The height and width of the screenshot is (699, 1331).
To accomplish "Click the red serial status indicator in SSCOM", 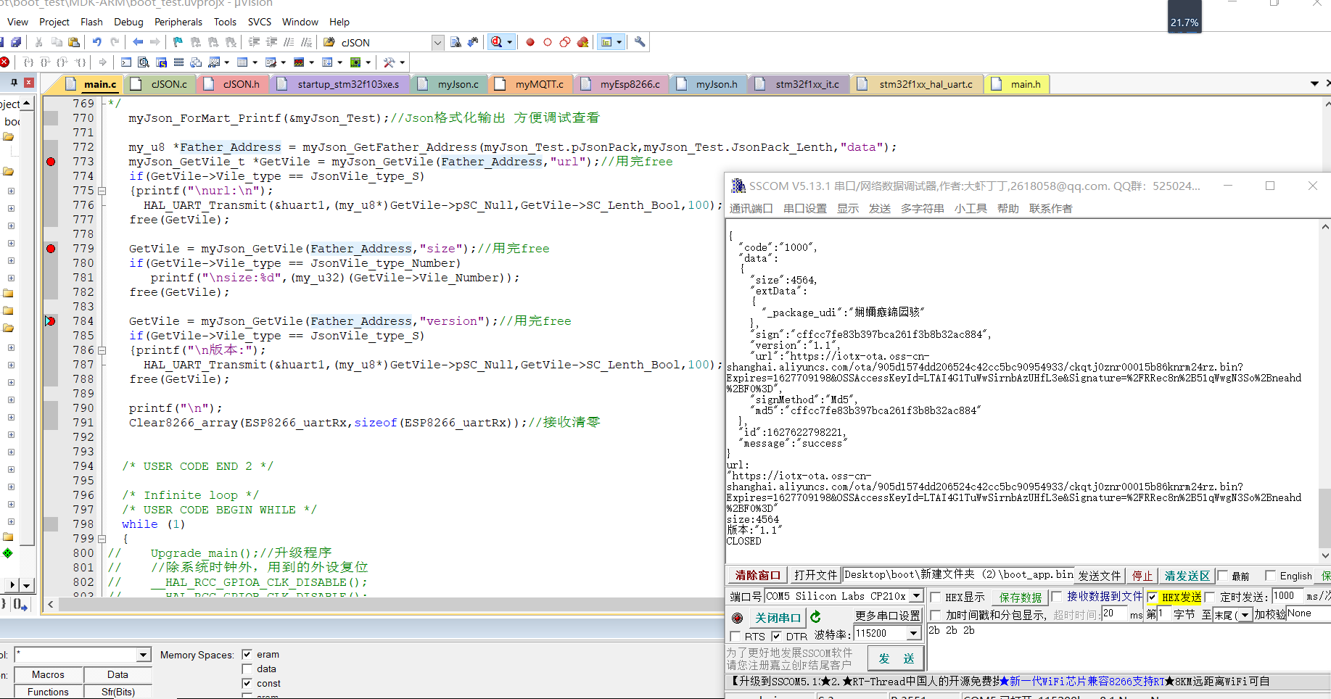I will pos(738,618).
